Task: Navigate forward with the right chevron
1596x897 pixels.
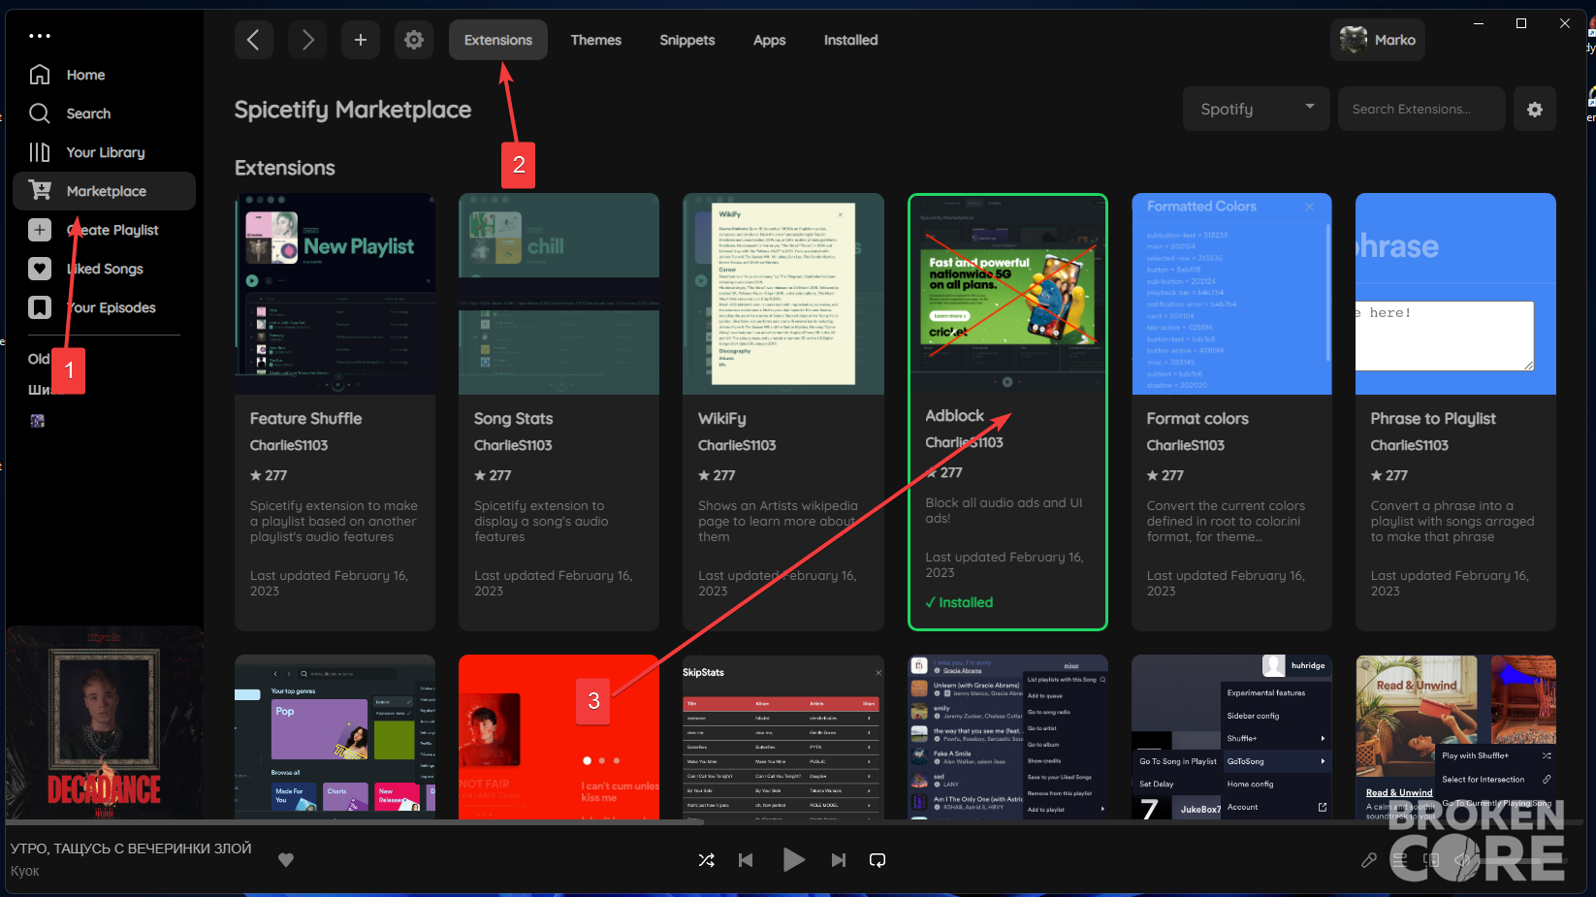Action: tap(307, 40)
